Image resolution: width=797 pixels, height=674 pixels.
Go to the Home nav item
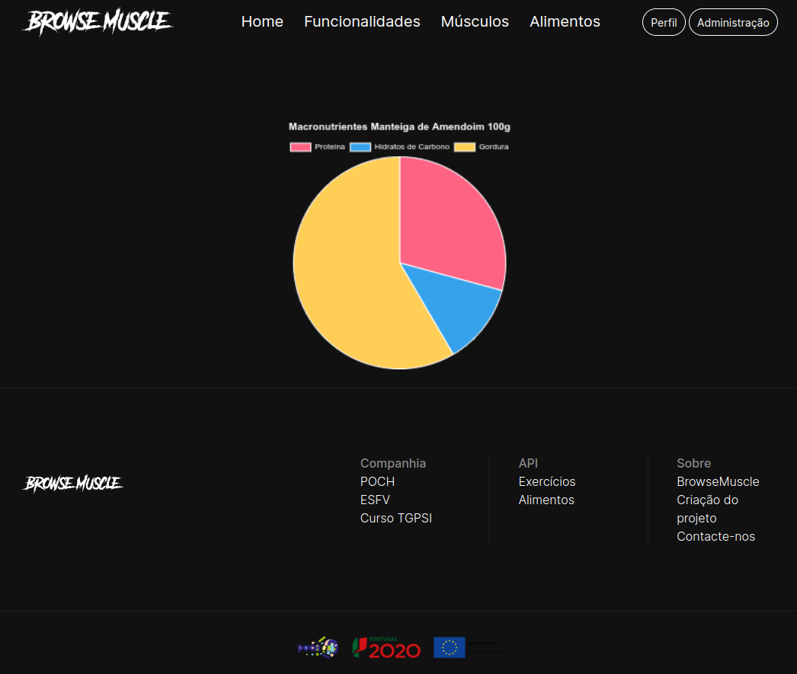[x=262, y=22]
